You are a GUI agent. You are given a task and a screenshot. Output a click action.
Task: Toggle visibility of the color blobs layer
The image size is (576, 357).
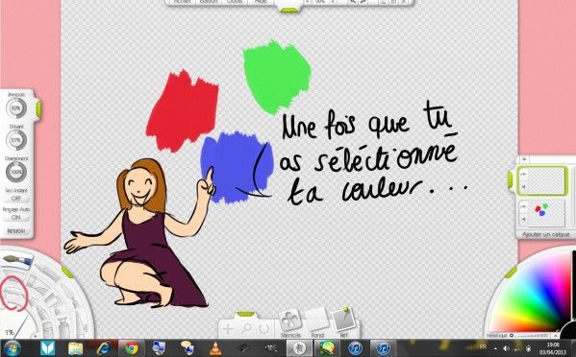[523, 207]
